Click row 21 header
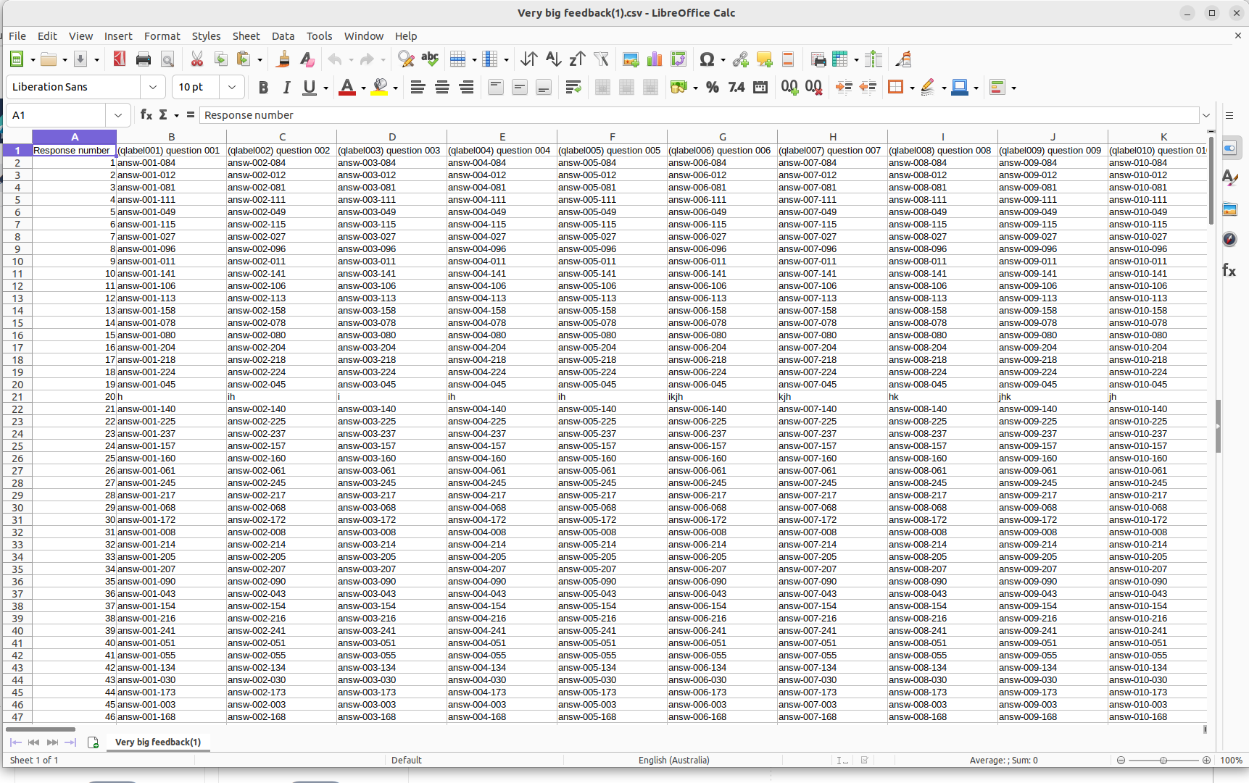 point(17,396)
